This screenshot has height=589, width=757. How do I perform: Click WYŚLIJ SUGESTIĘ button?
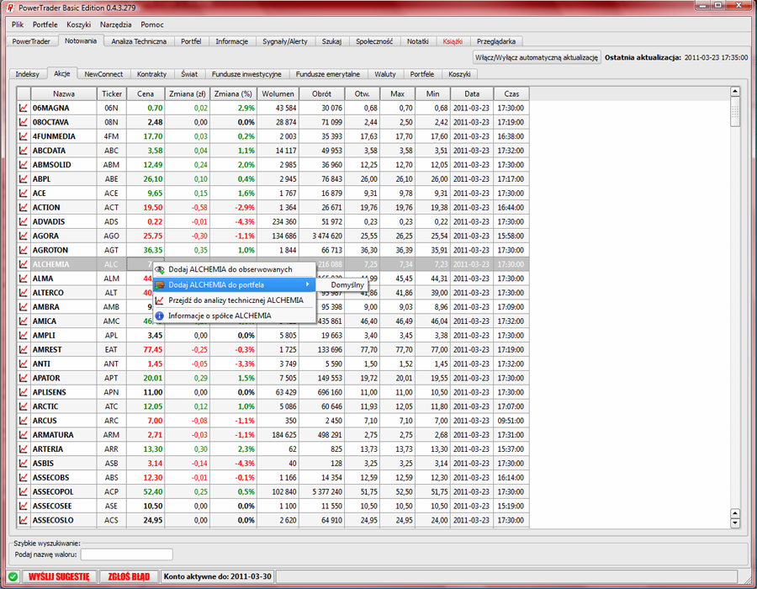pyautogui.click(x=59, y=576)
